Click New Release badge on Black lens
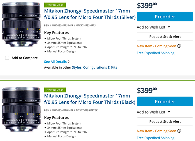This screenshot has width=195, height=141. (55, 90)
